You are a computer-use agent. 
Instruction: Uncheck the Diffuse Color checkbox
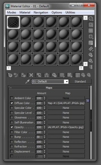click(12, 103)
